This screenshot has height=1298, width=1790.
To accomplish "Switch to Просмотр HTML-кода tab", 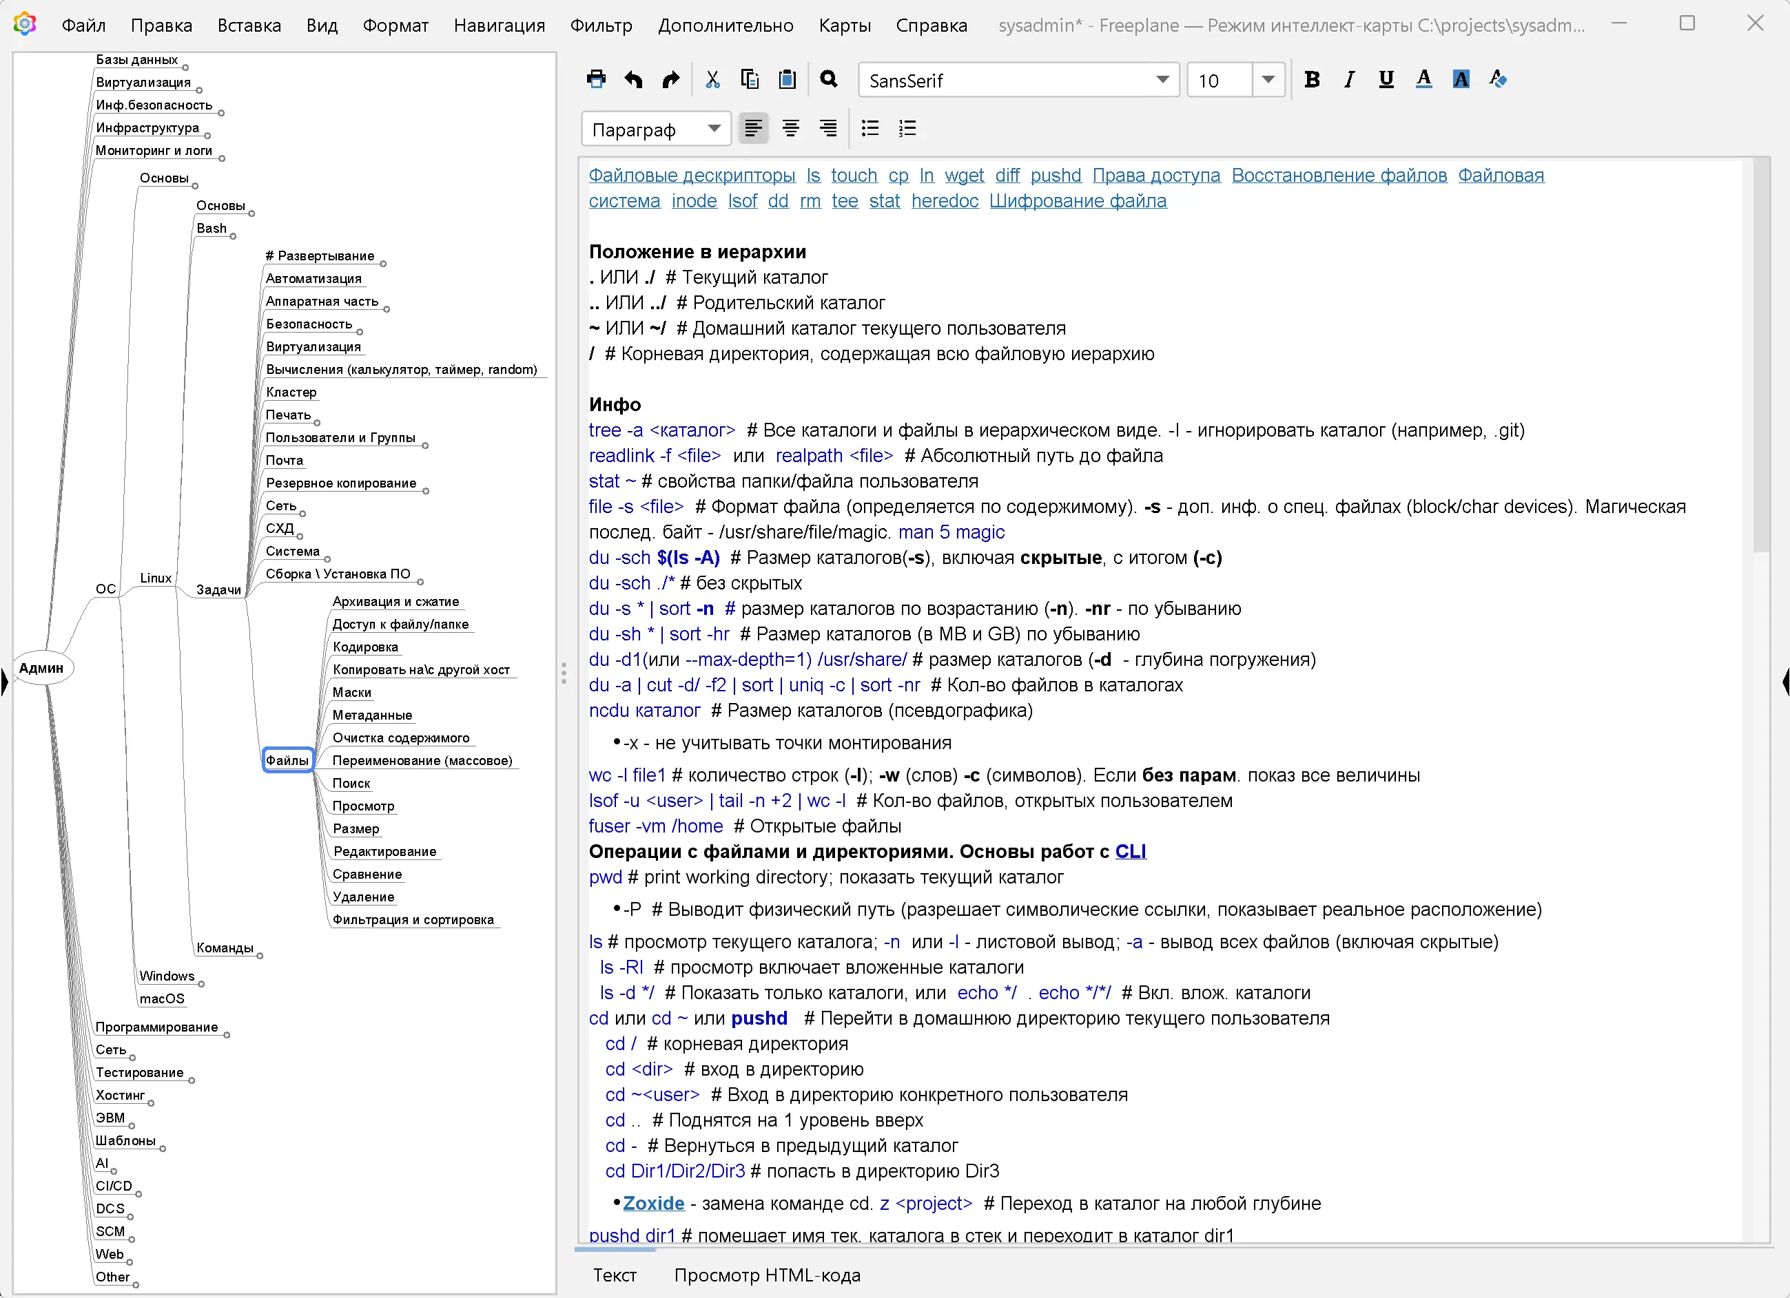I will click(766, 1275).
